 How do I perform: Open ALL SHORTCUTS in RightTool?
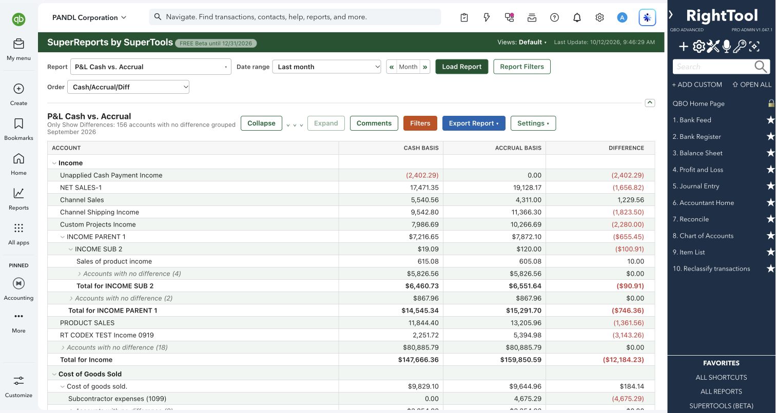[x=721, y=377]
